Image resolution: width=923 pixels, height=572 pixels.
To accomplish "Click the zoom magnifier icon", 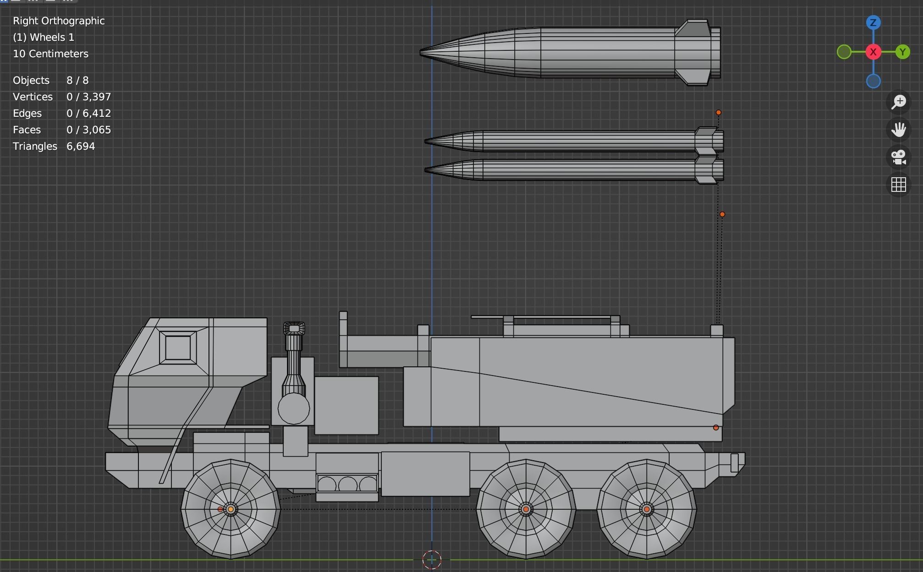I will pyautogui.click(x=898, y=102).
